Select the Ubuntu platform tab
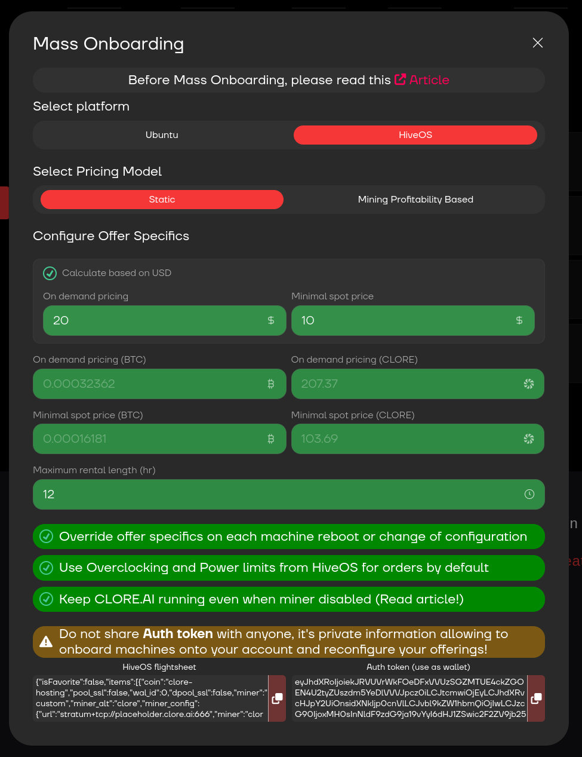Screen dimensions: 582x757 [x=162, y=135]
